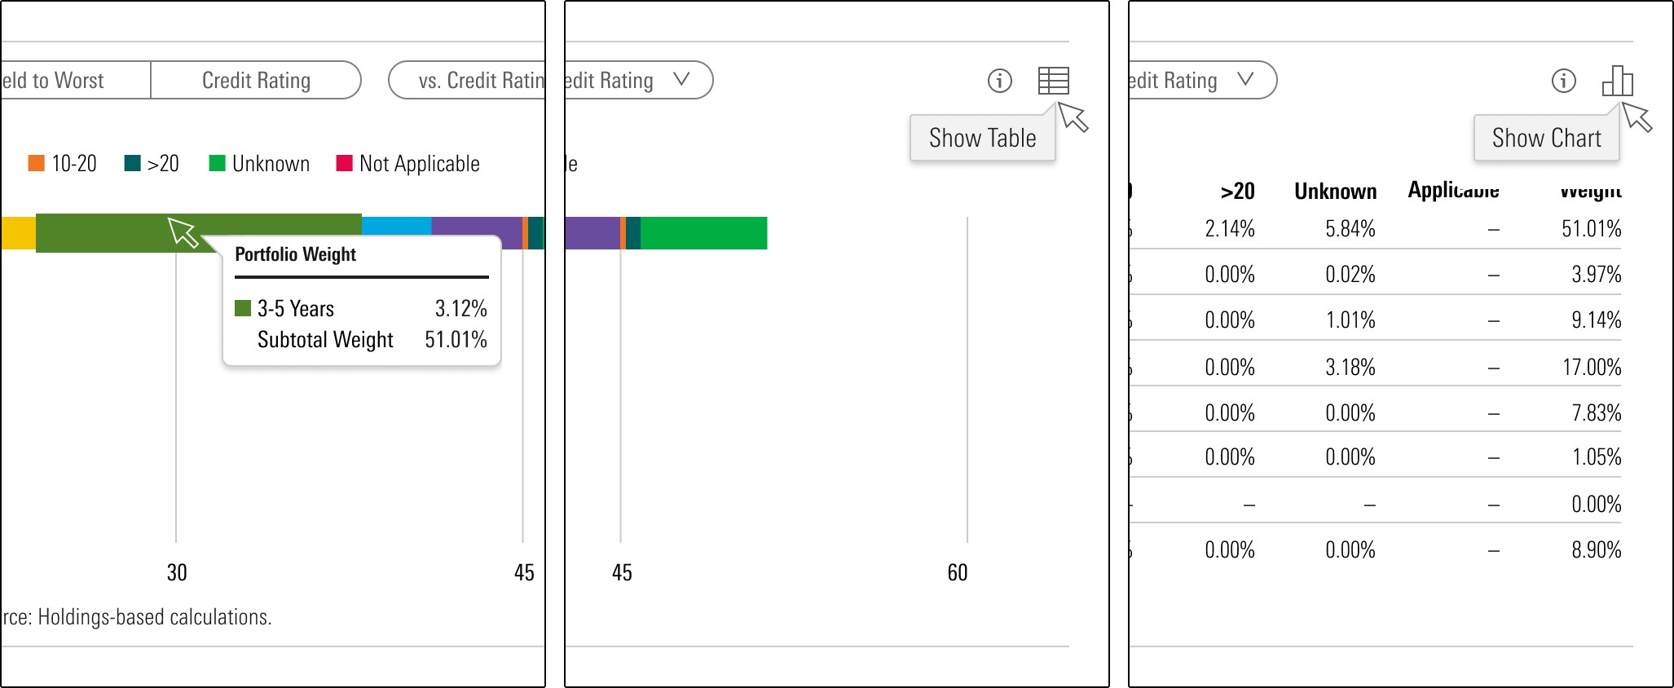The height and width of the screenshot is (688, 1674).
Task: Open info icon beside the table icon
Action: click(x=999, y=81)
